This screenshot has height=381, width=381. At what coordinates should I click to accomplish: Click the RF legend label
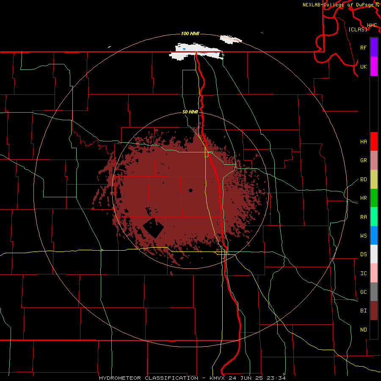[x=363, y=47]
